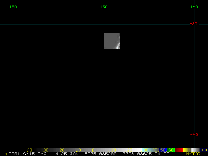
Task: Click the 0 value on temperature scale
Action: pos(93,150)
